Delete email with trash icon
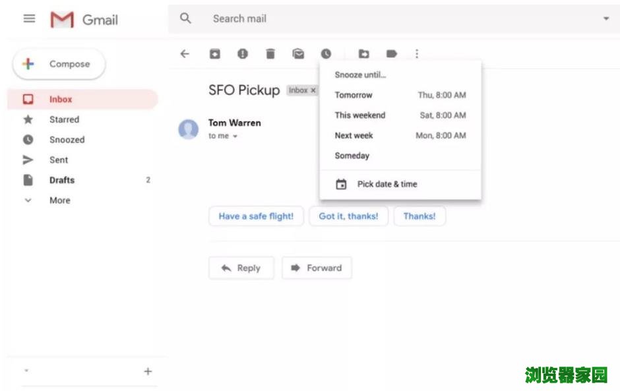 click(270, 54)
